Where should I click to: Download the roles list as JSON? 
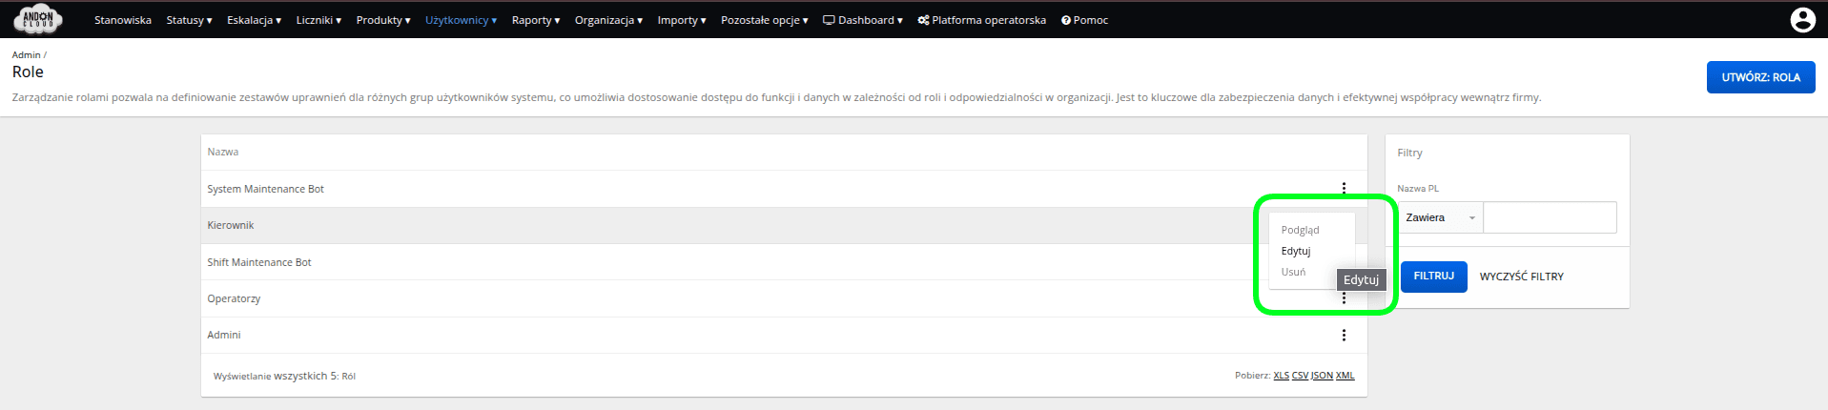coord(1322,376)
